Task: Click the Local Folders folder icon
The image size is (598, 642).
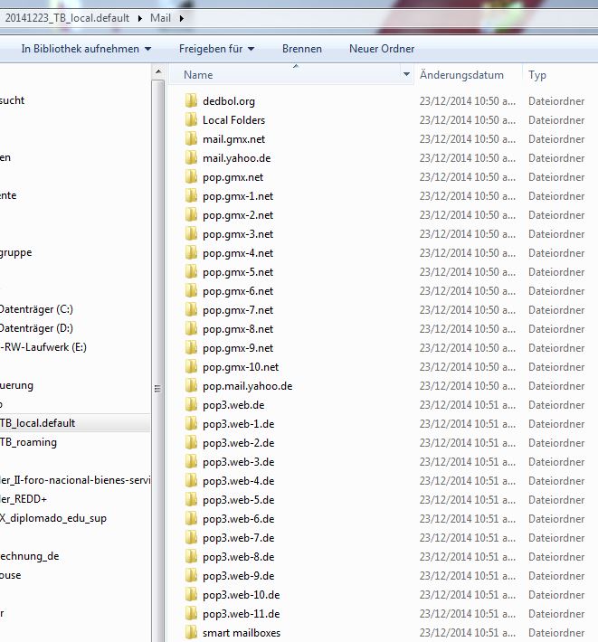Action: (x=191, y=119)
